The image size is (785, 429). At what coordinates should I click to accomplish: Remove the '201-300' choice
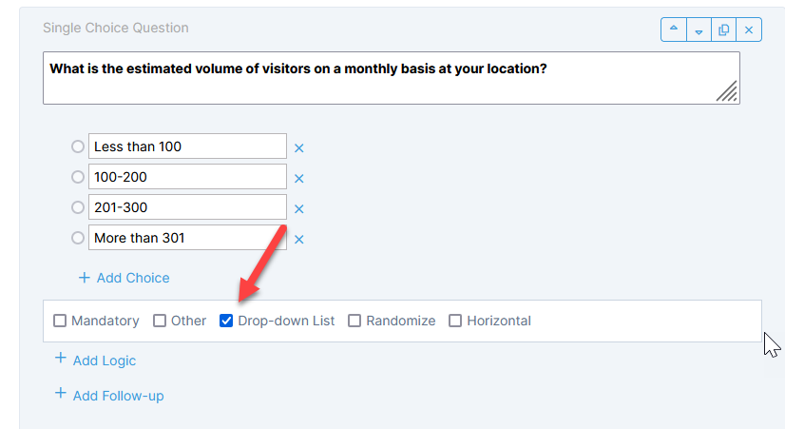click(x=298, y=208)
